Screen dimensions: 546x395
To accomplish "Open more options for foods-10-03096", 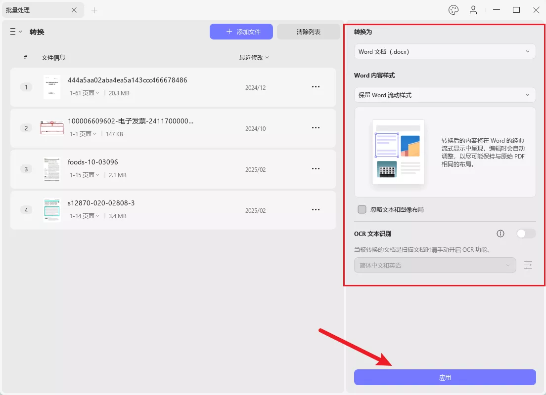I will coord(316,169).
